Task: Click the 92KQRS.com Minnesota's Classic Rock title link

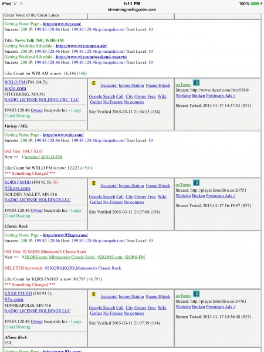Action: tap(83, 257)
